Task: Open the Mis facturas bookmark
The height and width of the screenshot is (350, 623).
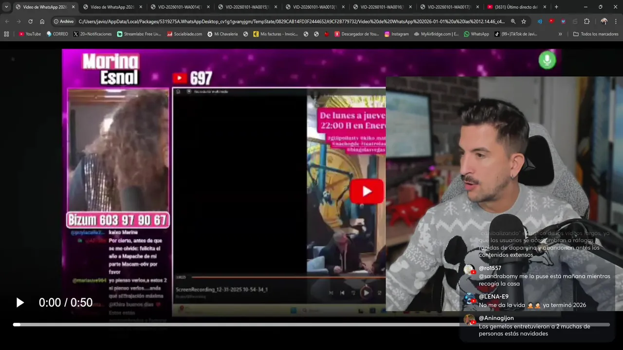Action: (x=275, y=34)
